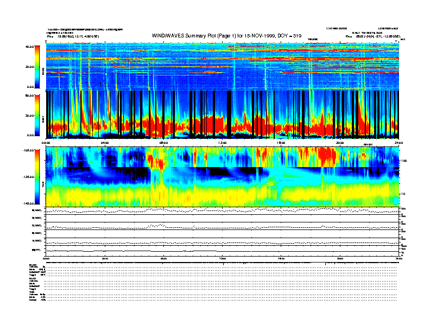Viewport: 430px width, 332px height.
Task: Click the 12:00 label on lowest time axis
Action: tap(223, 258)
